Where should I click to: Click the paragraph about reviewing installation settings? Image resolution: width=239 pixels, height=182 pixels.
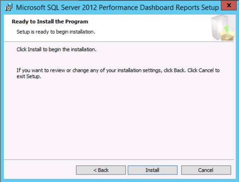tap(118, 73)
